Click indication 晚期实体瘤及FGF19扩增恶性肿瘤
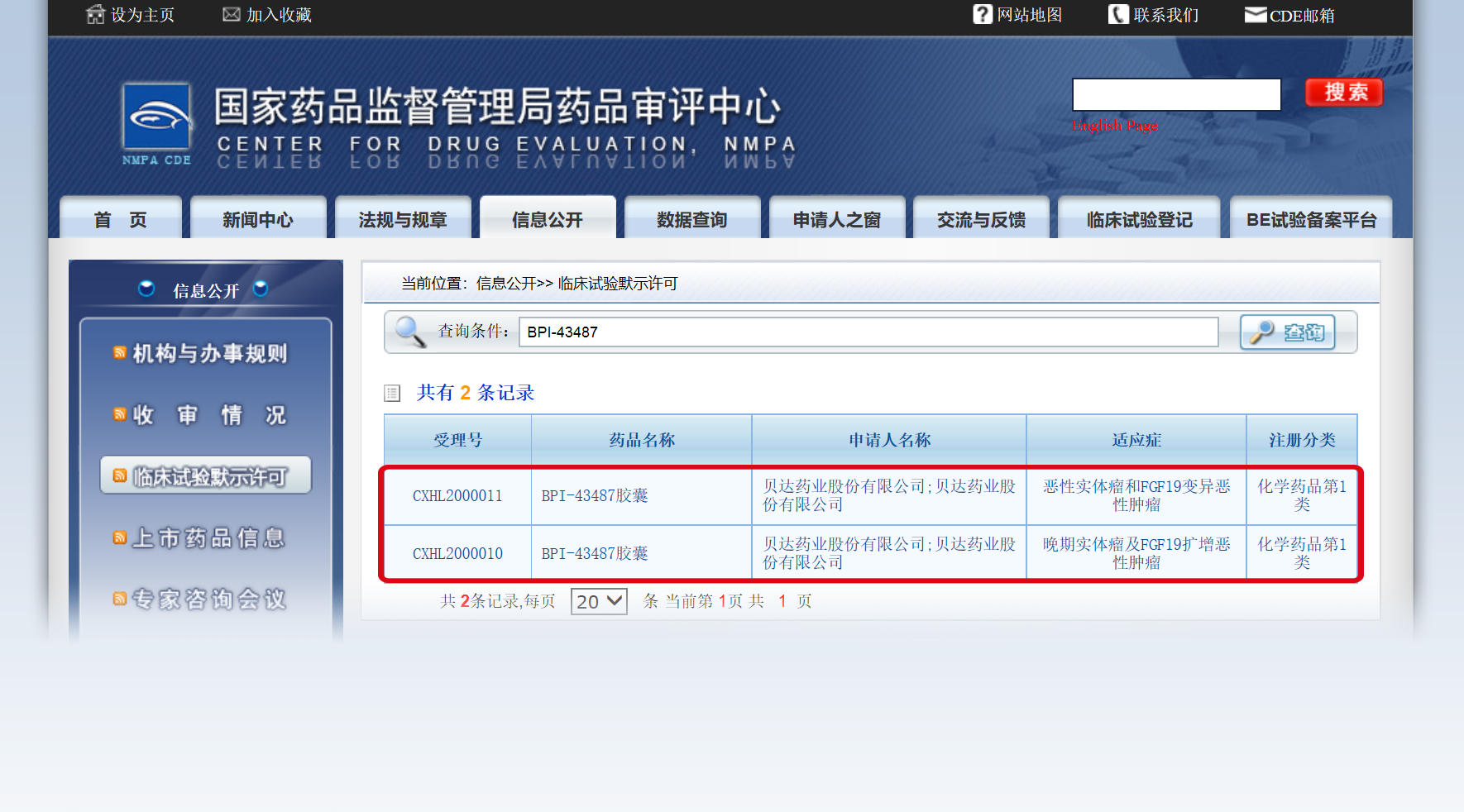Image resolution: width=1464 pixels, height=812 pixels. [x=1136, y=553]
